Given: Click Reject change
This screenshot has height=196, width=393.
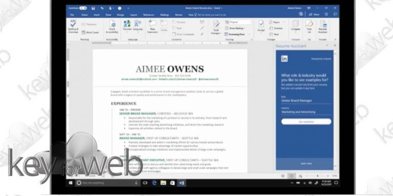Looking at the screenshot, I should (x=274, y=22).
